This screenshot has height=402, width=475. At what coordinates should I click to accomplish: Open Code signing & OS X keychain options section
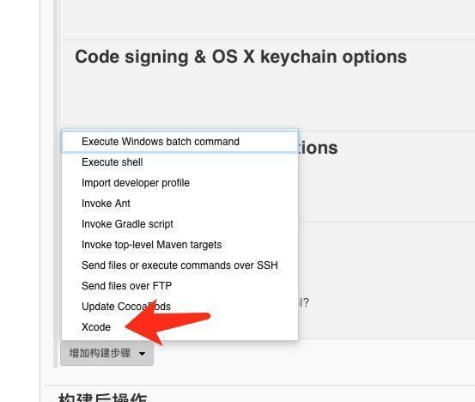tap(241, 57)
